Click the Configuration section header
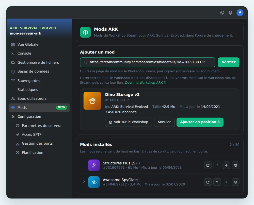 (x=39, y=116)
